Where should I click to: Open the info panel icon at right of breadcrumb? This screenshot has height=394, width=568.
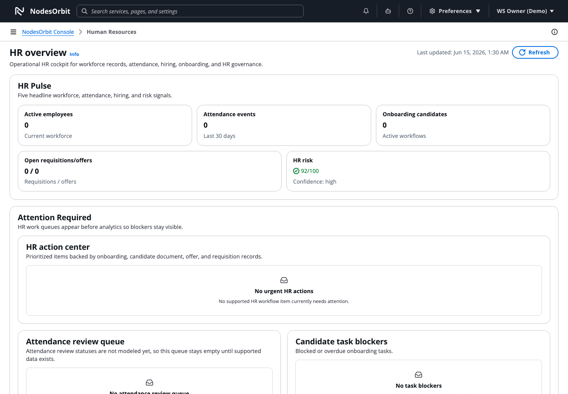tap(555, 32)
